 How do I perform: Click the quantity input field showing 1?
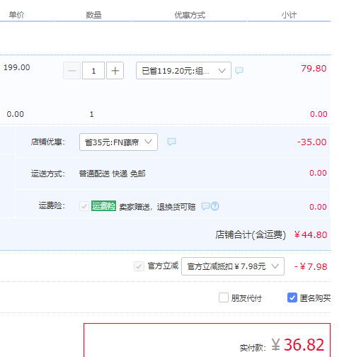[93, 71]
